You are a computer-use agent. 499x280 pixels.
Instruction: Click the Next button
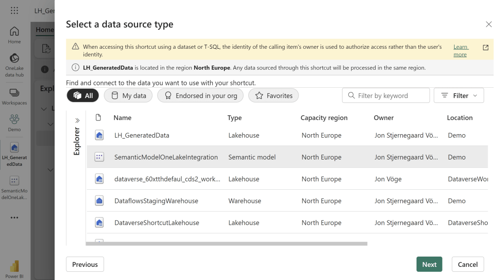pyautogui.click(x=429, y=264)
